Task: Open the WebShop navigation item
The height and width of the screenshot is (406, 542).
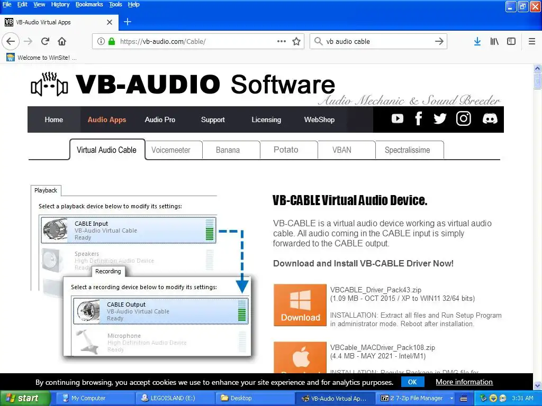Action: (x=319, y=119)
